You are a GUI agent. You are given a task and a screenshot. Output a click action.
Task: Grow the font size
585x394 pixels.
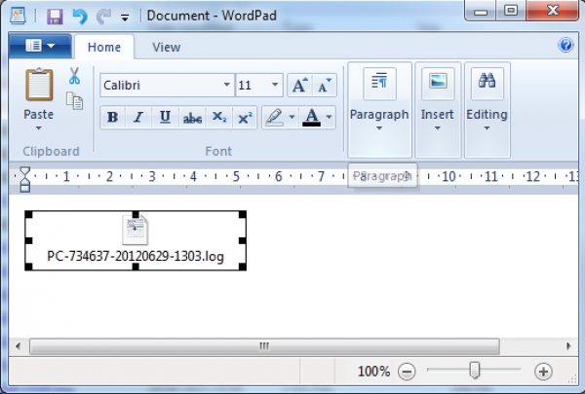300,86
